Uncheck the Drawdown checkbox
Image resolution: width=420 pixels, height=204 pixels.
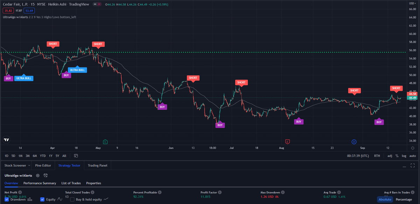pos(7,199)
